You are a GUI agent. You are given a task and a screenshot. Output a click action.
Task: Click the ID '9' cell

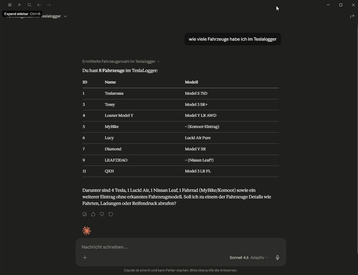pyautogui.click(x=84, y=160)
